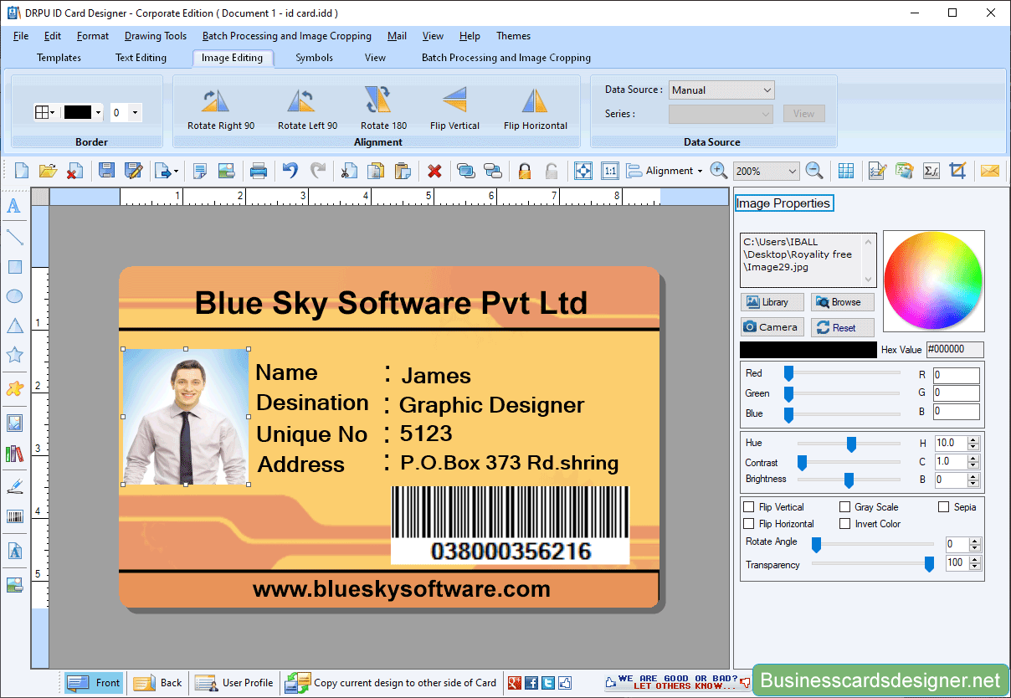Pick the Ellipse drawing tool

pos(14,295)
